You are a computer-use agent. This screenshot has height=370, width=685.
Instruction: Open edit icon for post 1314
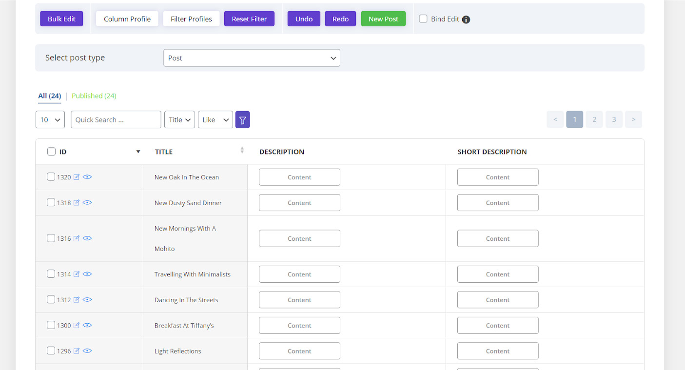[76, 274]
